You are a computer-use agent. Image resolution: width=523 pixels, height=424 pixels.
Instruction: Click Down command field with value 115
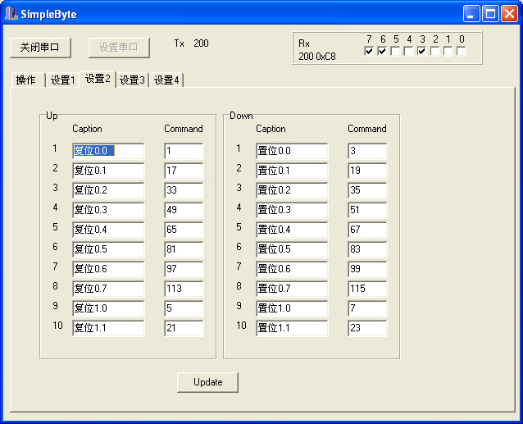tap(367, 289)
